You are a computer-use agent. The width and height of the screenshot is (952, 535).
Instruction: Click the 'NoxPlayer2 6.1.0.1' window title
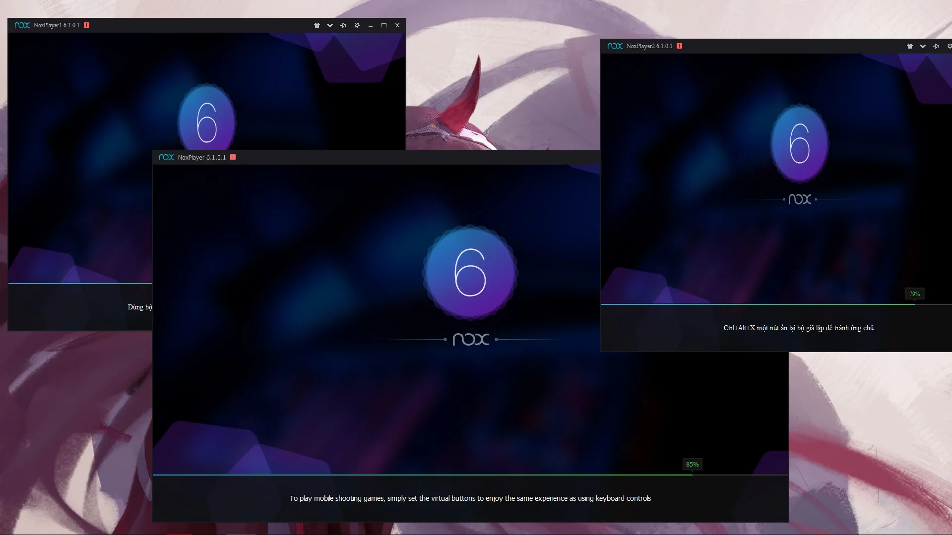pos(649,46)
